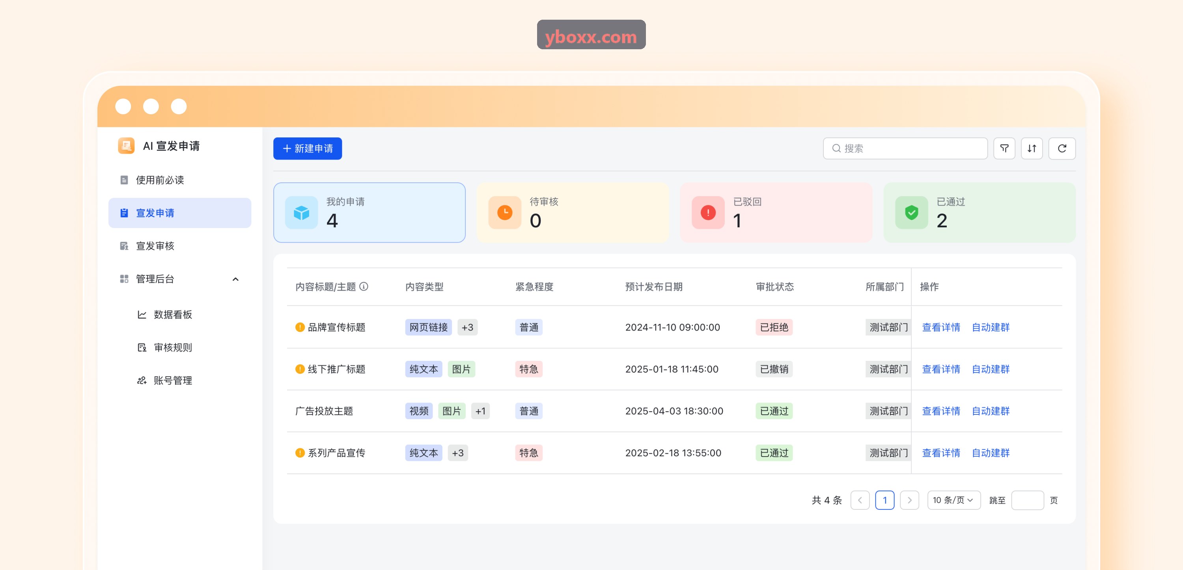Click the red alert icon in 已驳回 card
This screenshot has width=1183, height=570.
point(708,212)
